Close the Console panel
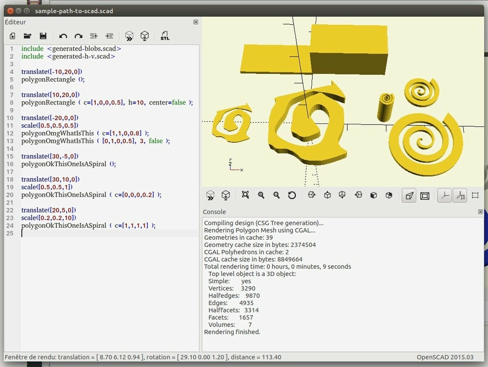This screenshot has height=367, width=488. click(x=480, y=212)
